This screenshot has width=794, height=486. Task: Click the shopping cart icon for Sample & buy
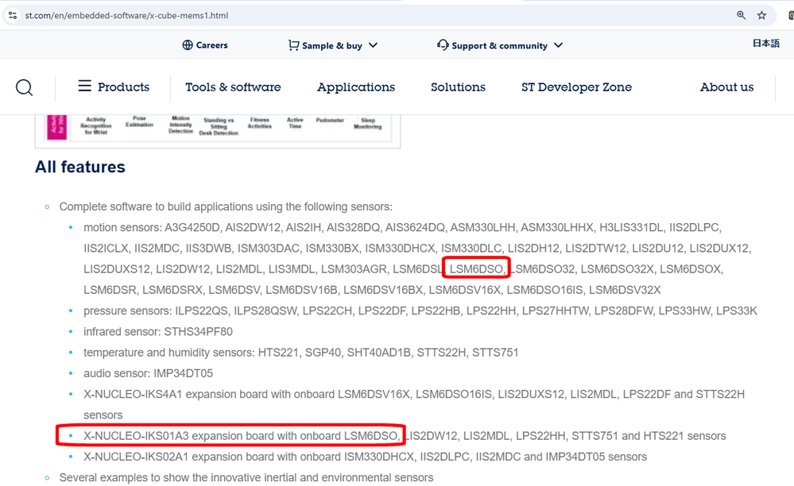294,45
